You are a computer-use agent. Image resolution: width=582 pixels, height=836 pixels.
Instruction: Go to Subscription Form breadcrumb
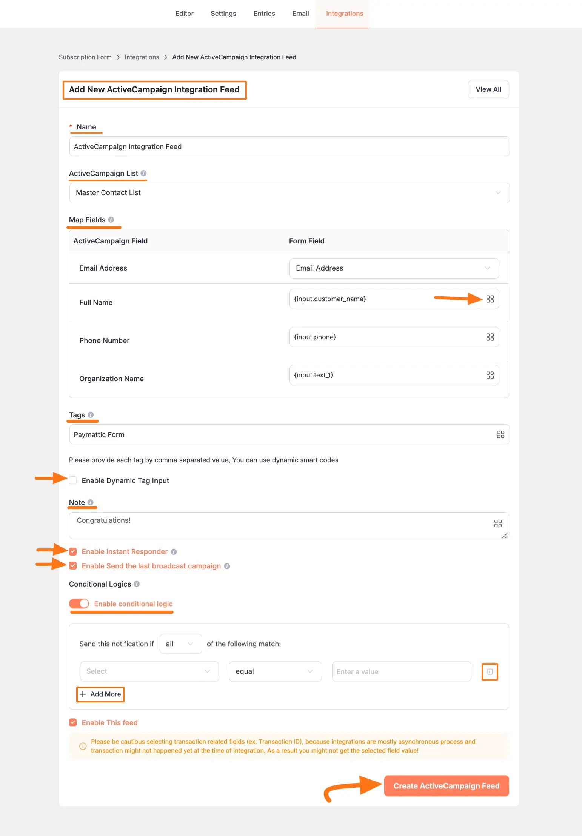(85, 57)
